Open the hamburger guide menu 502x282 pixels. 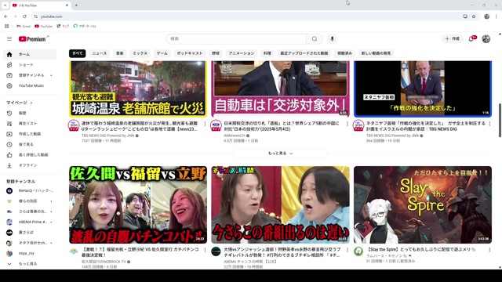click(x=9, y=38)
